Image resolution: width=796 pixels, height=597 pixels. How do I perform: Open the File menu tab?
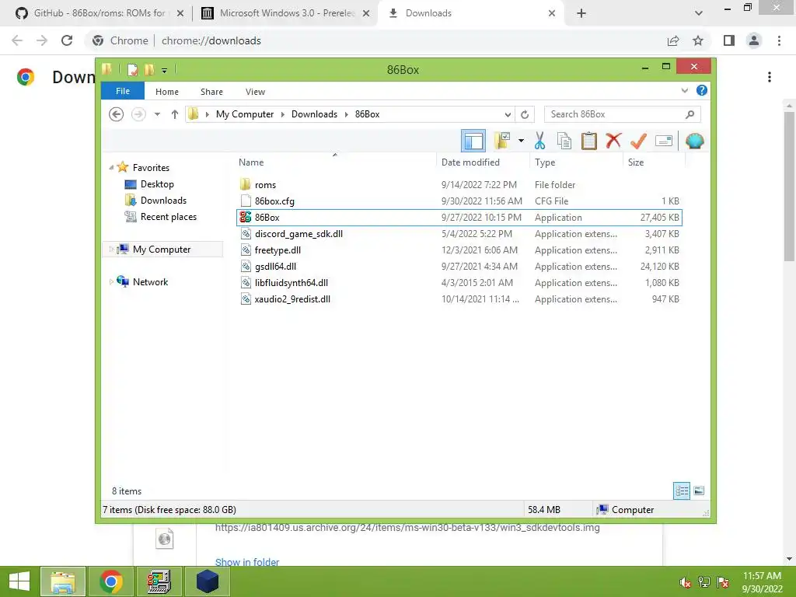coord(123,91)
